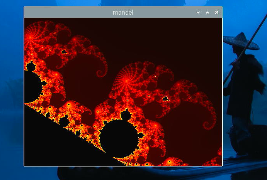The height and width of the screenshot is (180, 267).
Task: Click the tiny black mini-Mandelbrot in the upper-left spiral
Action: coord(64,51)
